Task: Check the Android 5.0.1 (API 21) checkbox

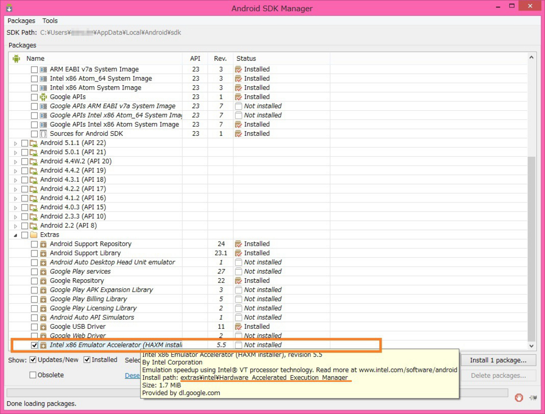Action: point(24,152)
